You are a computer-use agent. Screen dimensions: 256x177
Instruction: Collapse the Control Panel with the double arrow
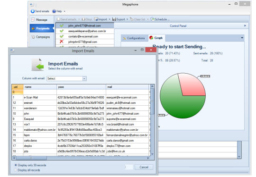(x=245, y=25)
